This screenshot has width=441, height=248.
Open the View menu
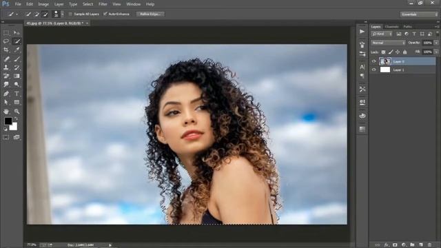click(116, 4)
